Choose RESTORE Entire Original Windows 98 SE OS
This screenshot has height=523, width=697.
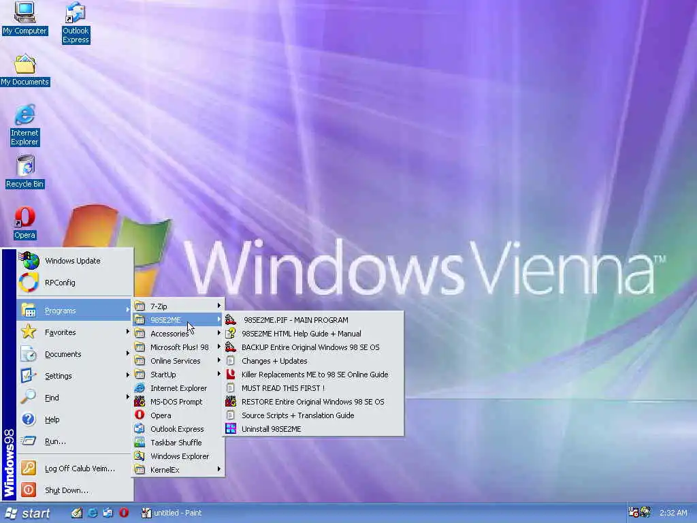pyautogui.click(x=314, y=402)
